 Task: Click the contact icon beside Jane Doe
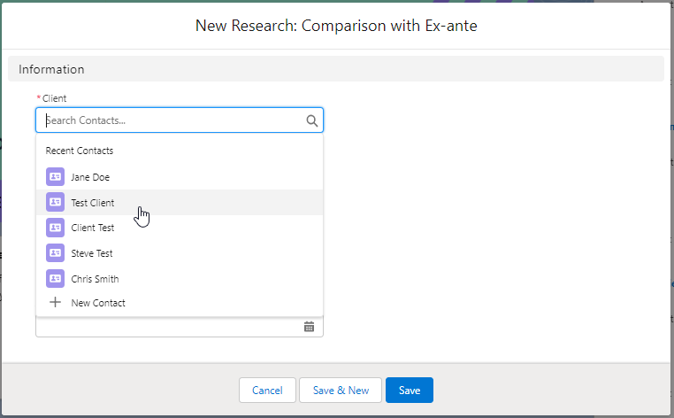55,177
